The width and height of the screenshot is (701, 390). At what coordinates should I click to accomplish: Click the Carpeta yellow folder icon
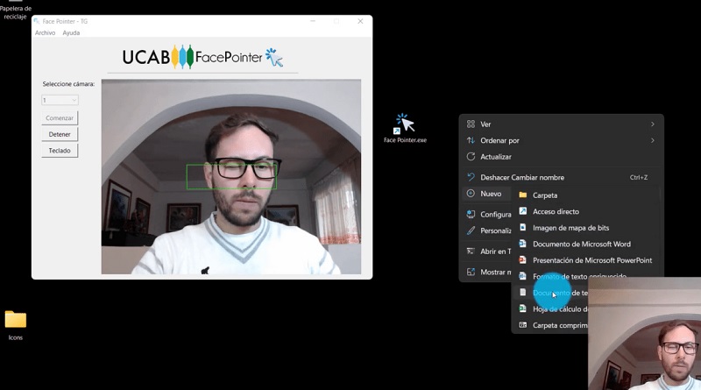pyautogui.click(x=522, y=195)
